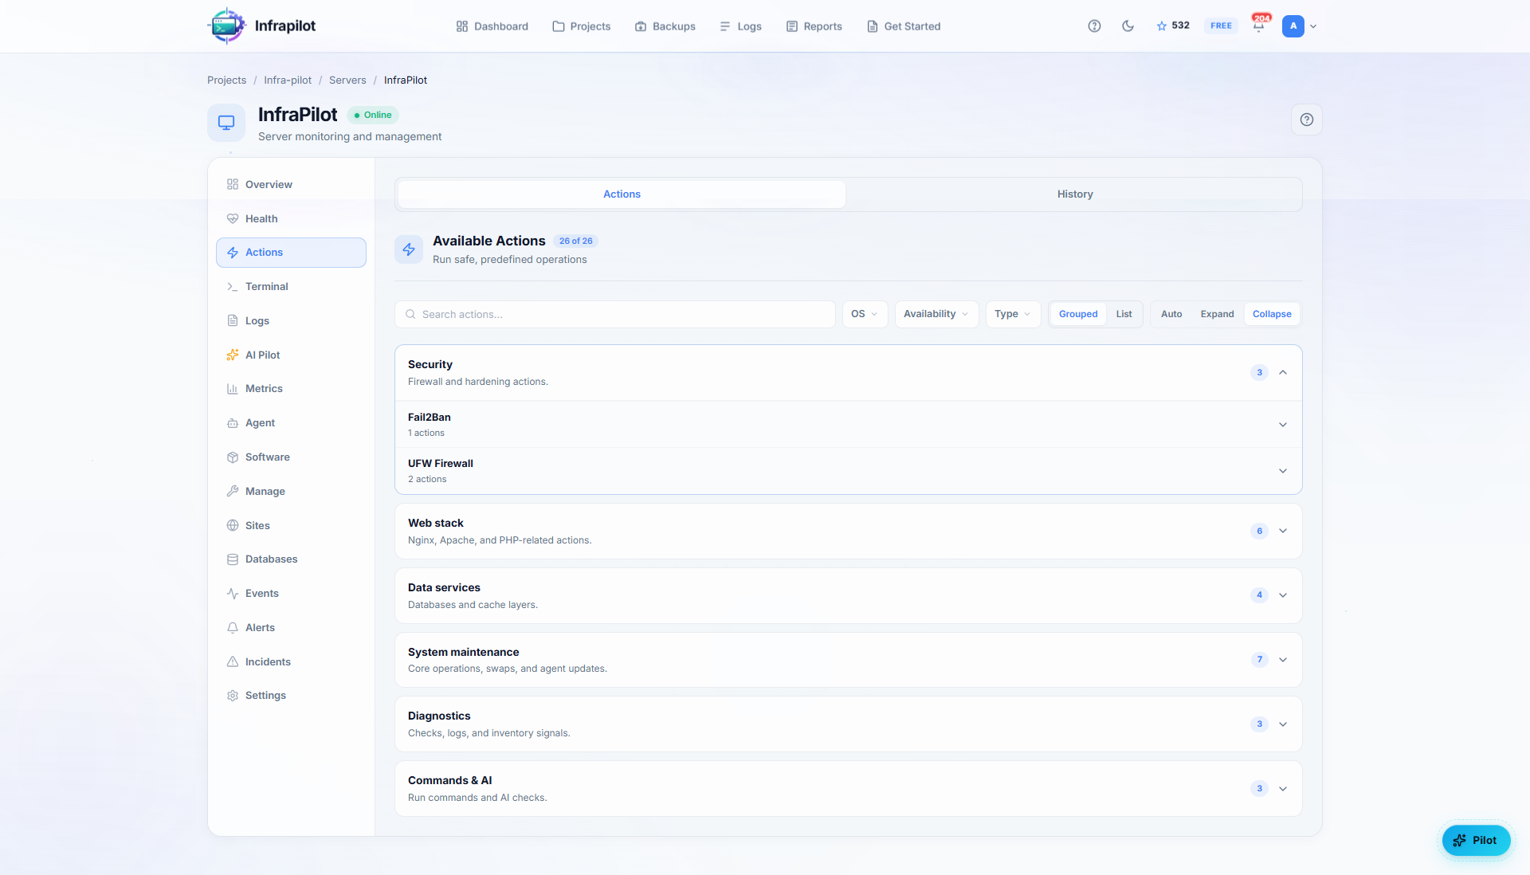Toggle dark mode moon icon
This screenshot has height=875, width=1530.
point(1128,26)
